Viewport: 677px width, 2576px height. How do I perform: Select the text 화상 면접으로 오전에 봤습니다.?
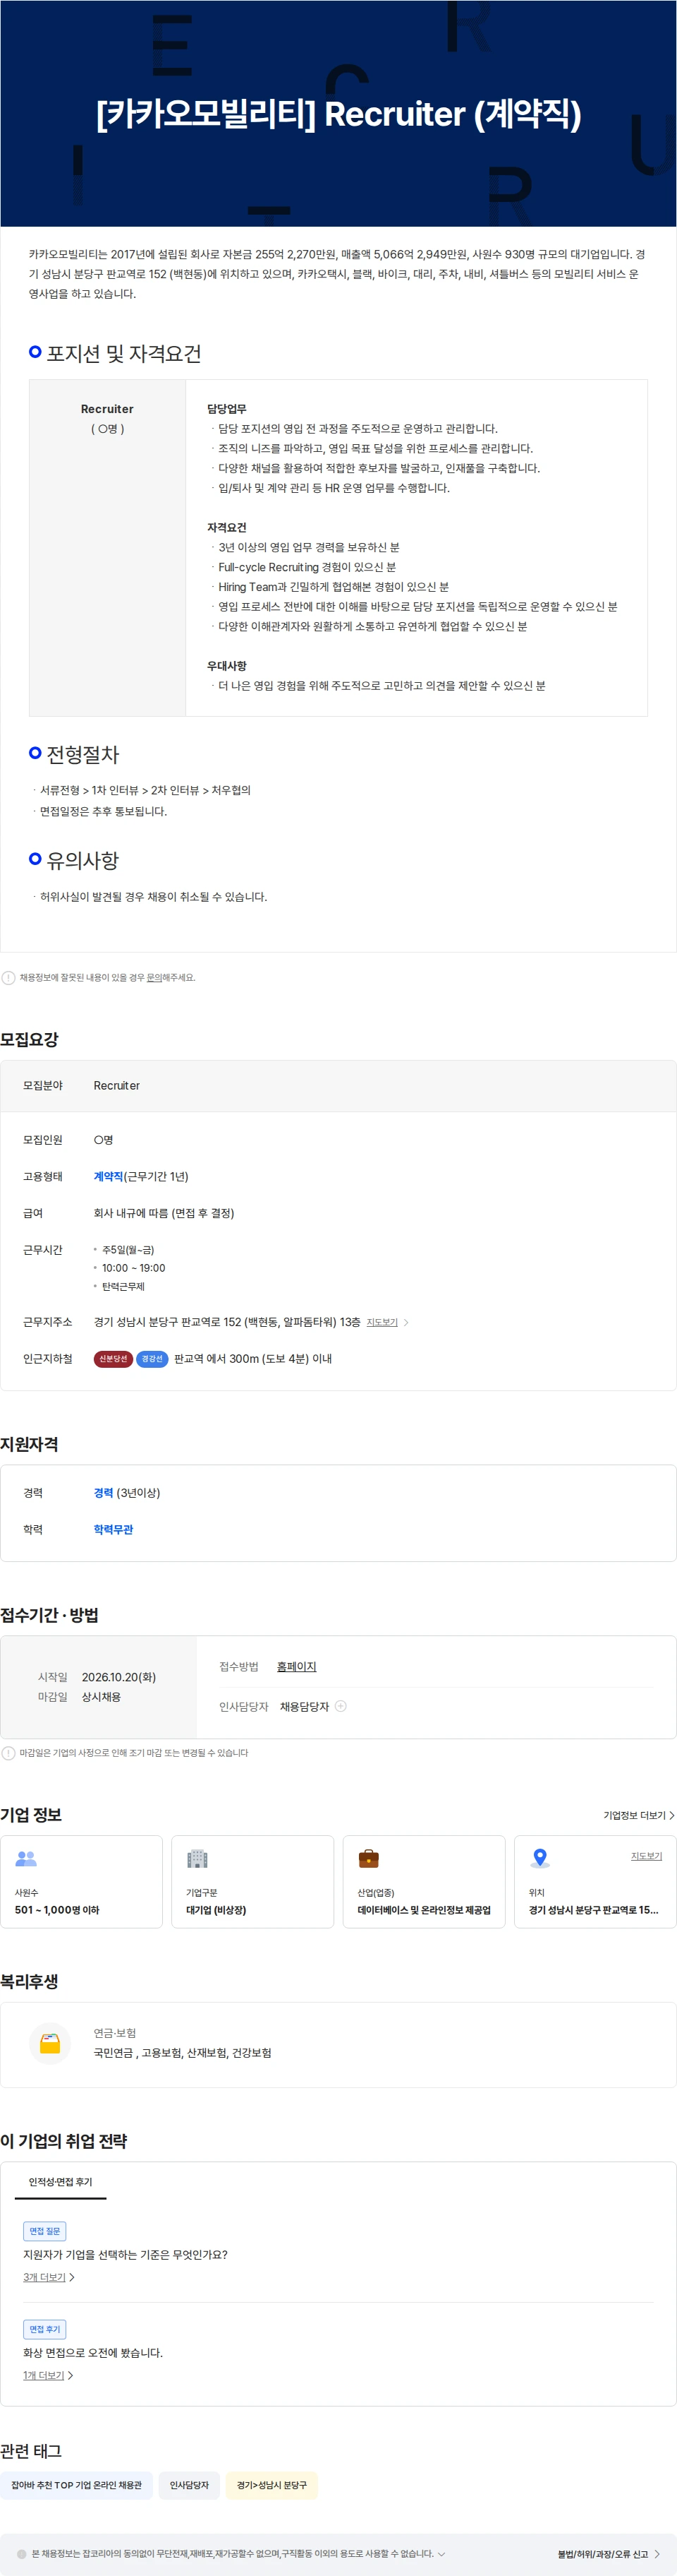pos(93,2352)
